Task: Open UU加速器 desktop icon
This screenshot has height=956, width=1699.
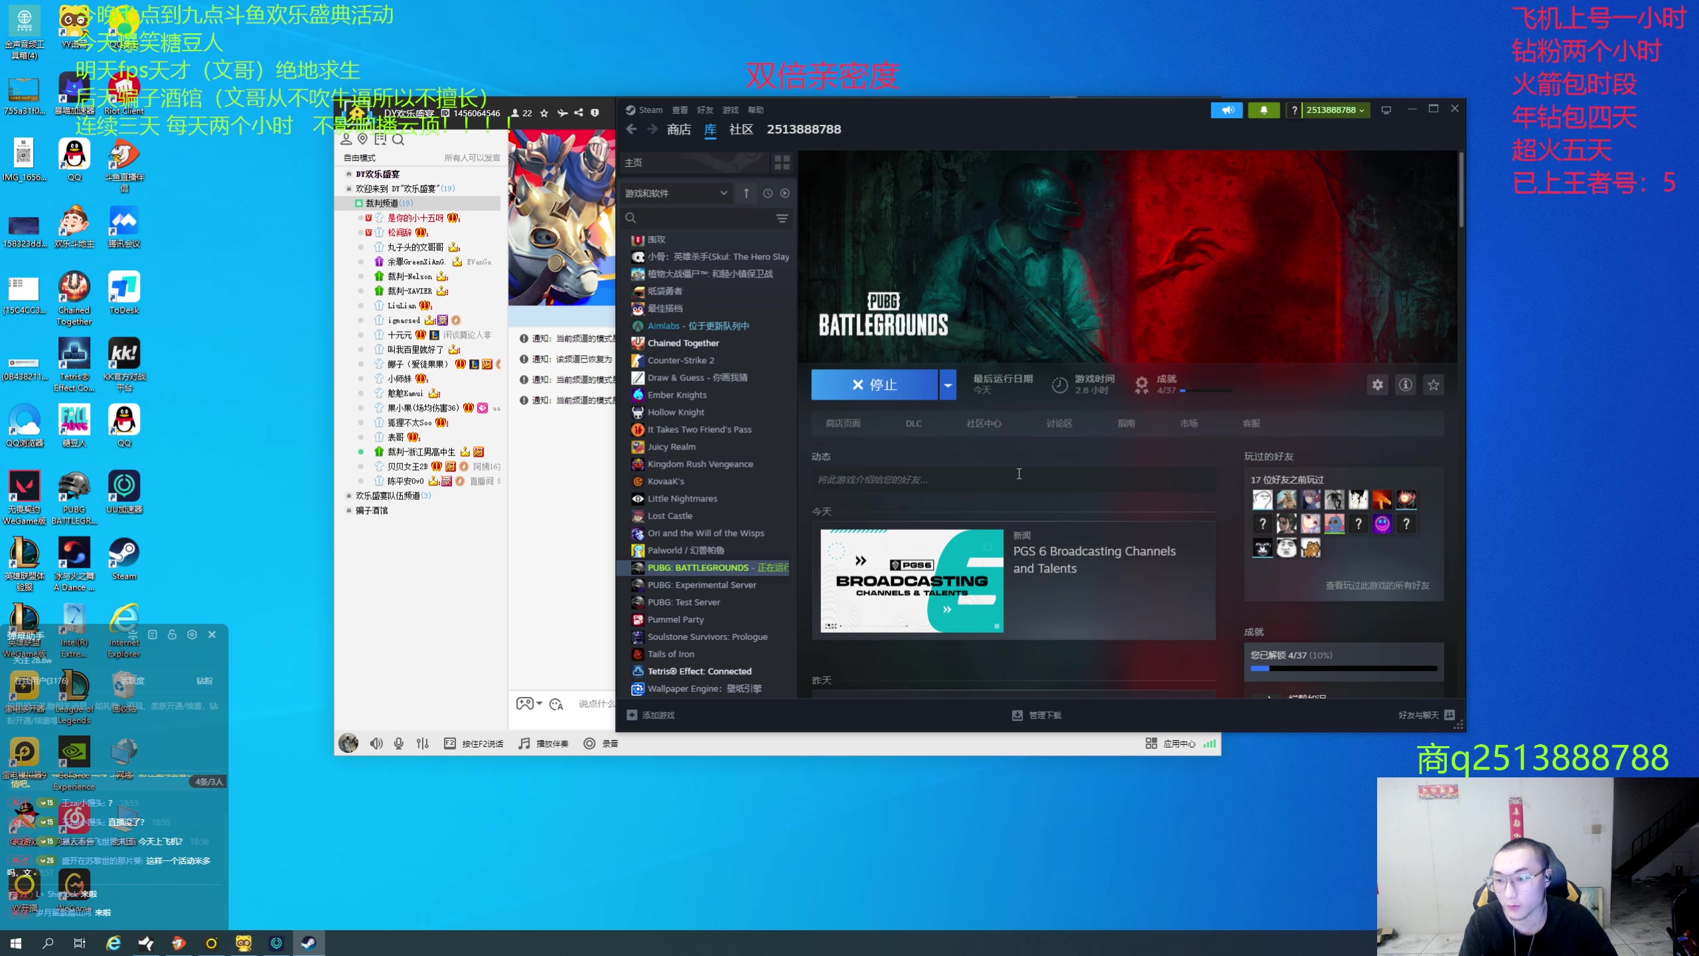Action: point(124,493)
